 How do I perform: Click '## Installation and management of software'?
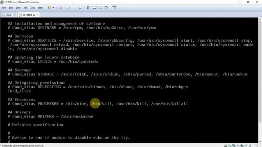[x=56, y=24]
